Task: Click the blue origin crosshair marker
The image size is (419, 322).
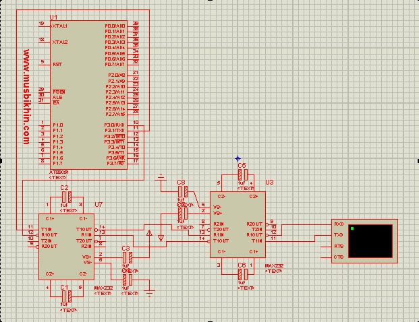Action: (238, 159)
